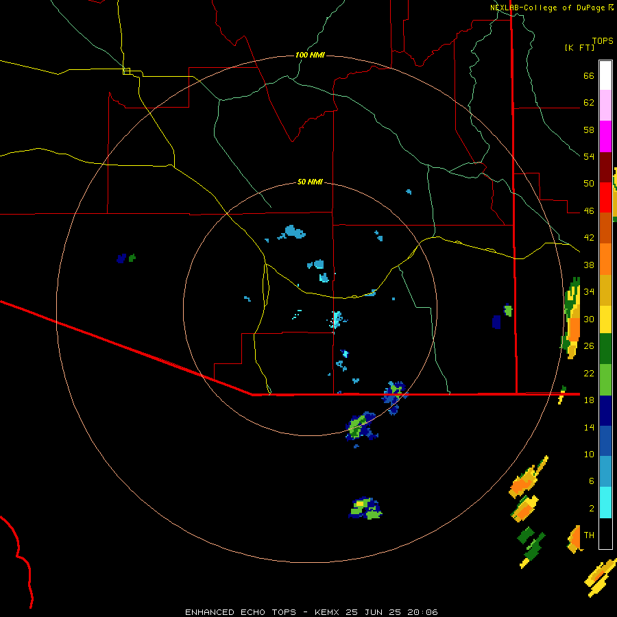Click the "25 JUN 25" date stamp

point(373,612)
